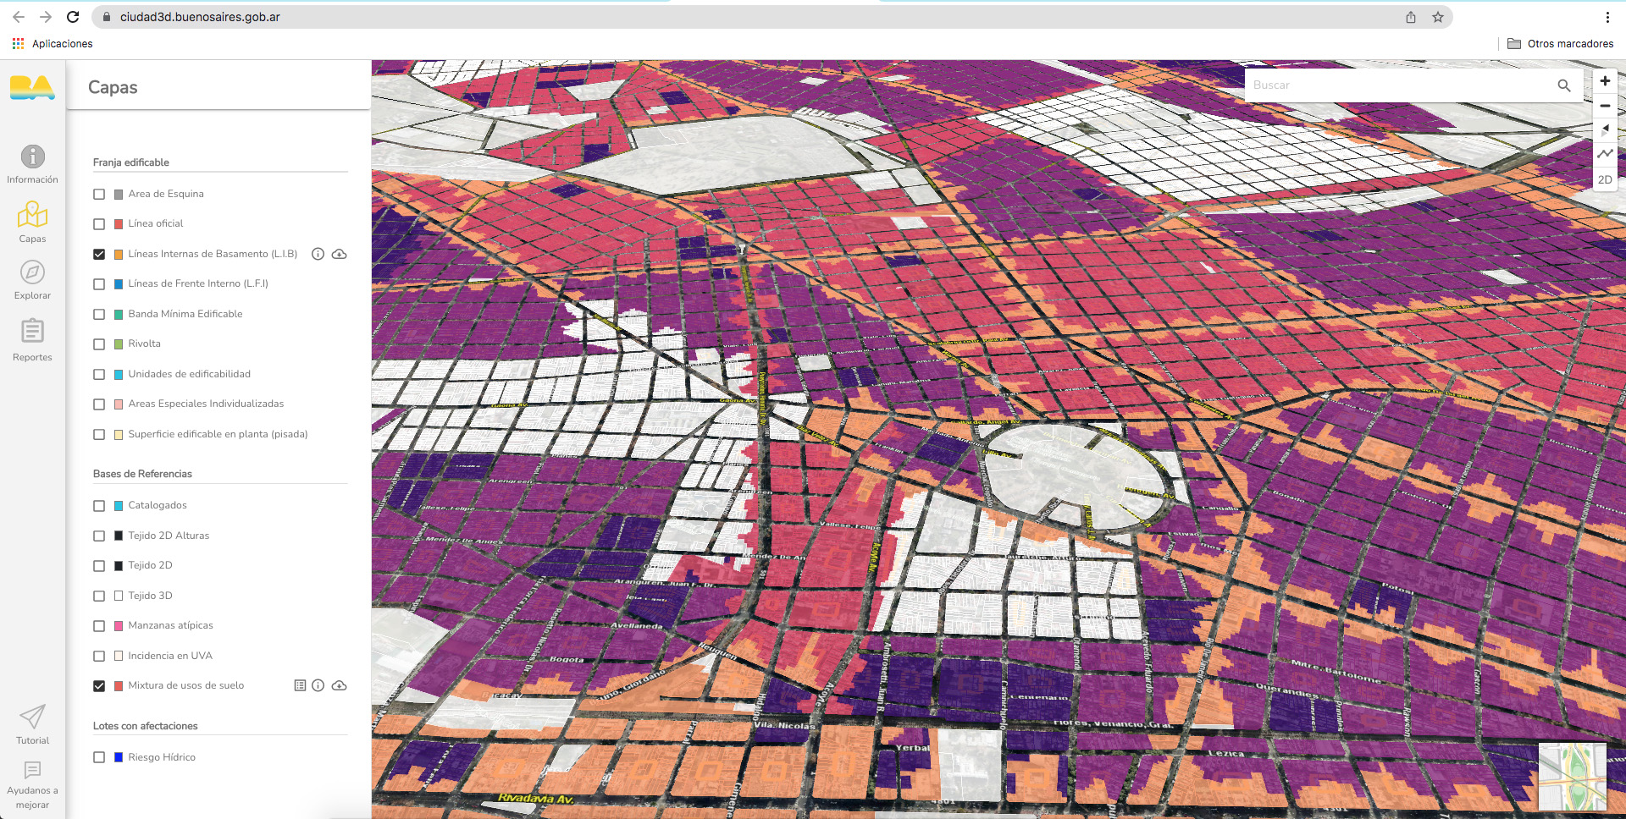Download Líneas Internas de Basamento layer
The image size is (1626, 819).
point(339,254)
